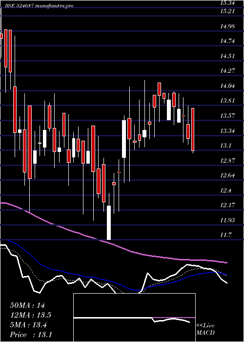This screenshot has height=342, width=244.
Task: Click the 13.57 price axis label
Action: tap(227, 116)
